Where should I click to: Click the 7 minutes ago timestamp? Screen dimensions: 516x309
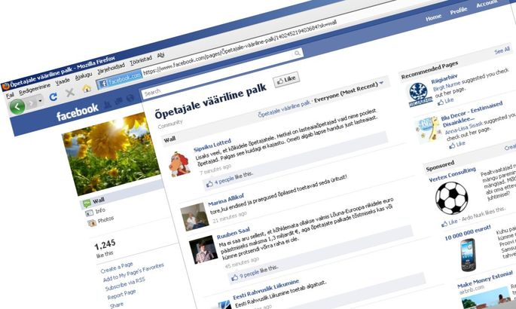(215, 170)
